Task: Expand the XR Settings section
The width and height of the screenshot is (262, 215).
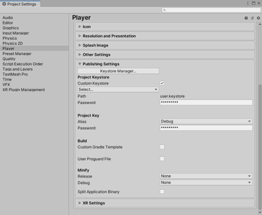Action: [x=94, y=203]
